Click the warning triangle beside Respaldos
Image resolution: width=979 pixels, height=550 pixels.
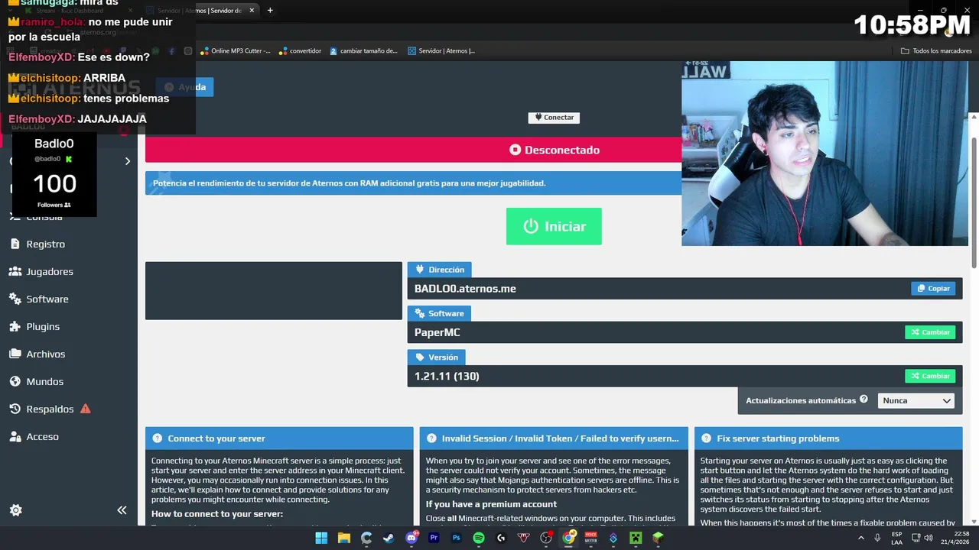click(86, 409)
